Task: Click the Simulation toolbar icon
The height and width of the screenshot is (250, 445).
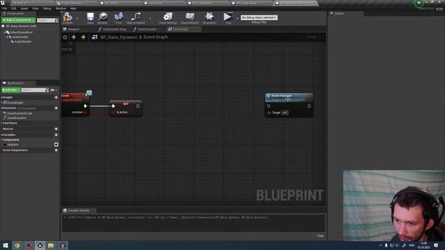Action: (x=209, y=17)
